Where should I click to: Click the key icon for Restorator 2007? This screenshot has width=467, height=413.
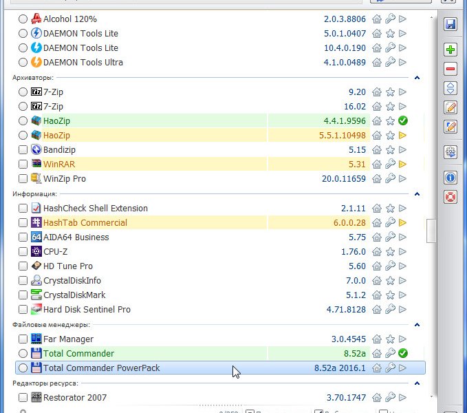pyautogui.click(x=390, y=397)
